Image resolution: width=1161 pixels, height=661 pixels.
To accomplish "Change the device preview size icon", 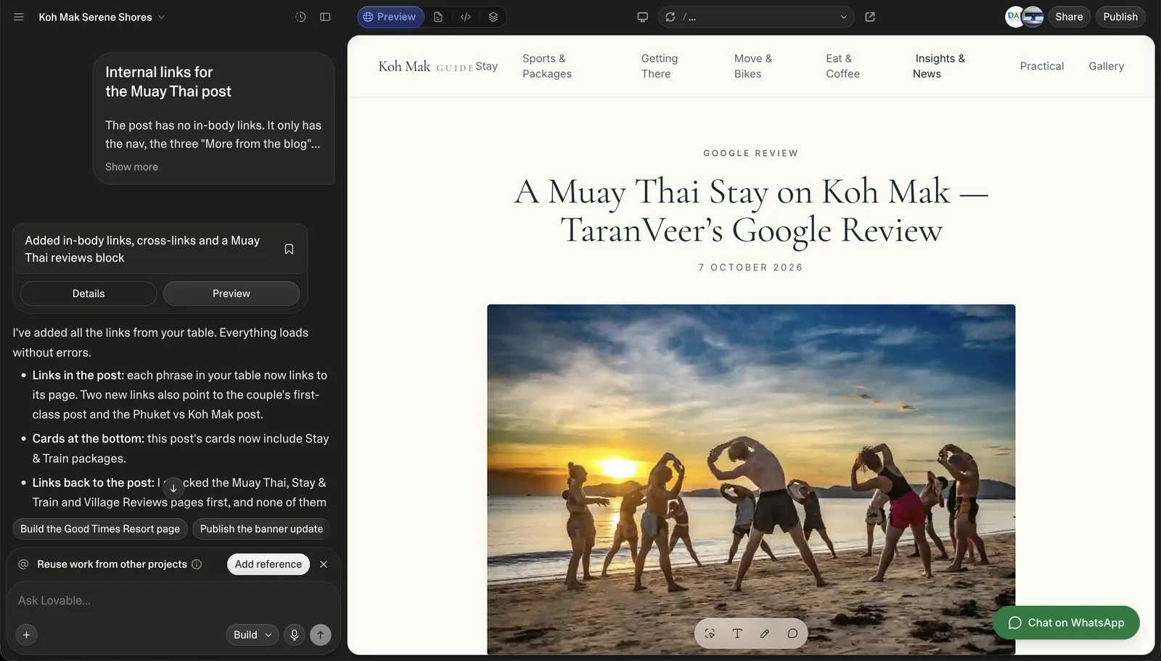I will point(642,17).
